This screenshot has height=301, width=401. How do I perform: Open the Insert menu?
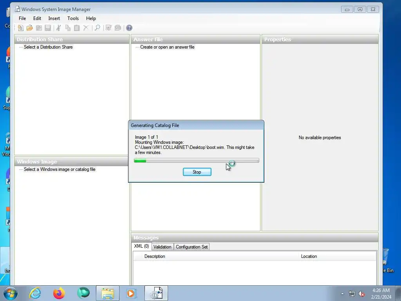point(54,18)
